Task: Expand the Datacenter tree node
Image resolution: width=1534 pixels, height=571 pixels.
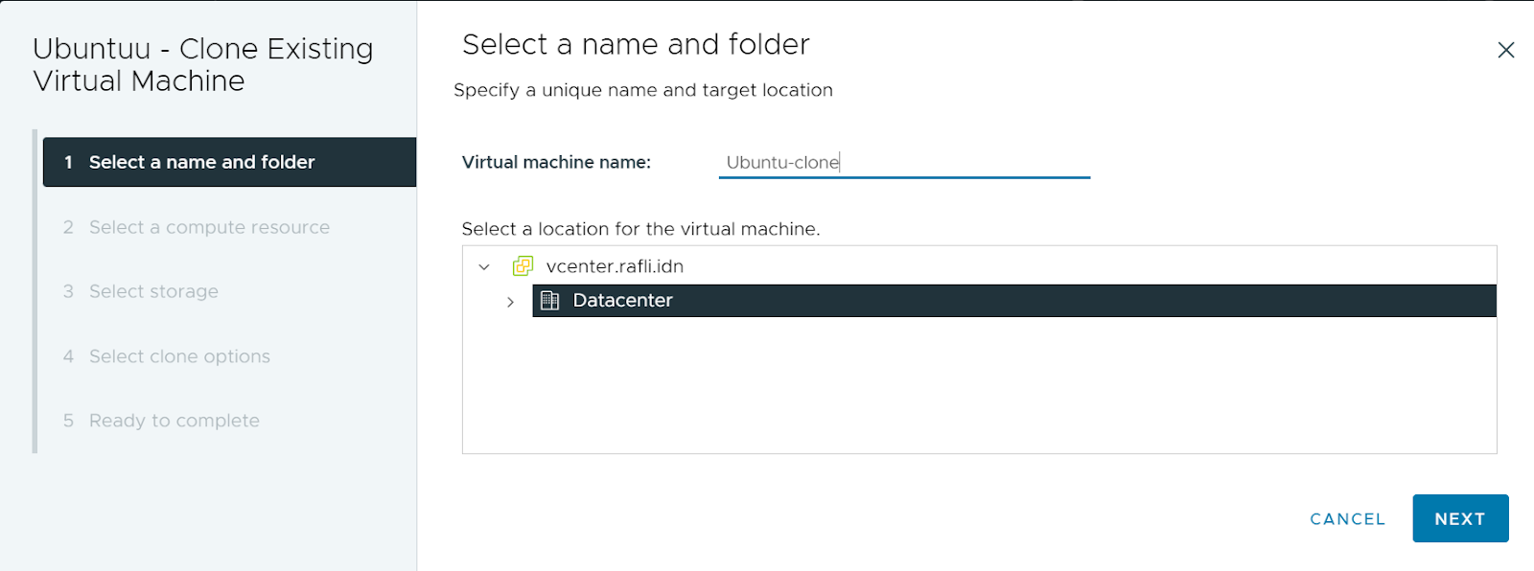Action: coord(510,302)
